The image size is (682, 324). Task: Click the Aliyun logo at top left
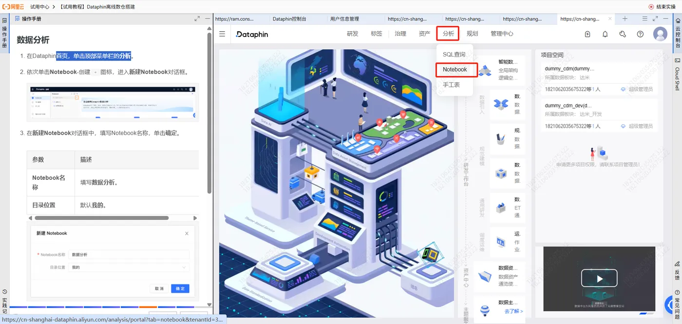point(14,7)
